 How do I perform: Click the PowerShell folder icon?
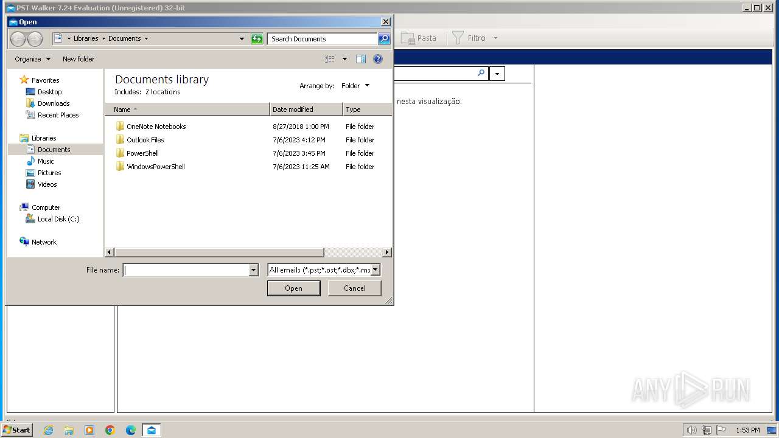pos(120,153)
